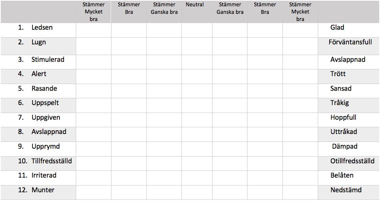Choose the cell next to Belåten
Viewport: 380px width, 201px height.
[300, 178]
